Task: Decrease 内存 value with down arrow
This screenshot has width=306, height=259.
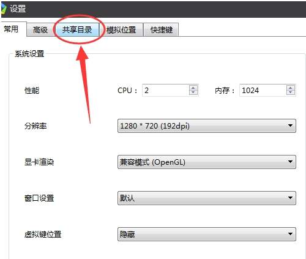Action: [291, 92]
